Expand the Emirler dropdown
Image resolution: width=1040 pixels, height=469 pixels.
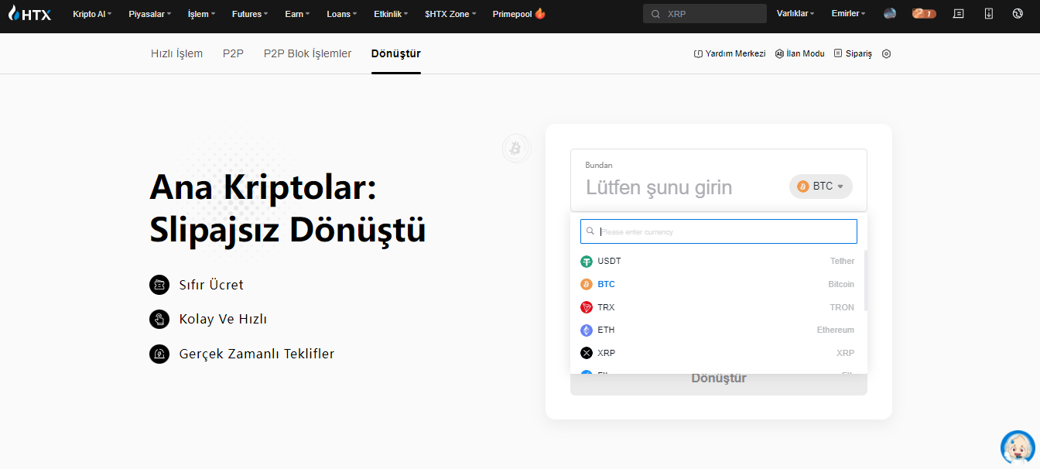tap(848, 14)
